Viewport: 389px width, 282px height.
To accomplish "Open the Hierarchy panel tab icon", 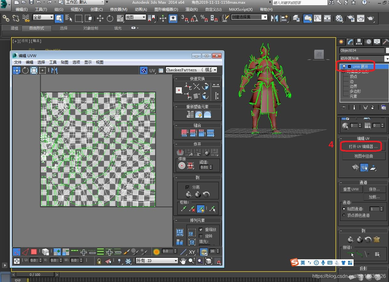I will 359,42.
